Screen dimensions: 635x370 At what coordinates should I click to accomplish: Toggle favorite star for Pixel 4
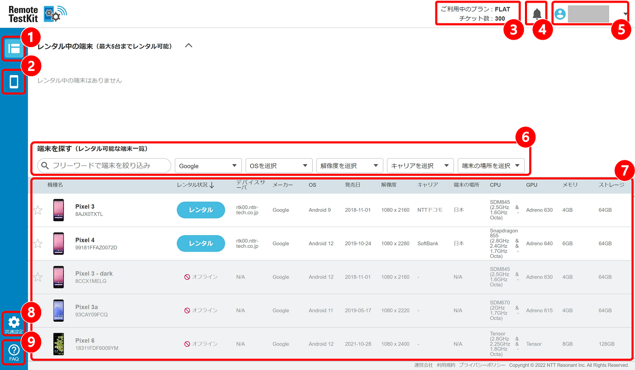(x=38, y=243)
